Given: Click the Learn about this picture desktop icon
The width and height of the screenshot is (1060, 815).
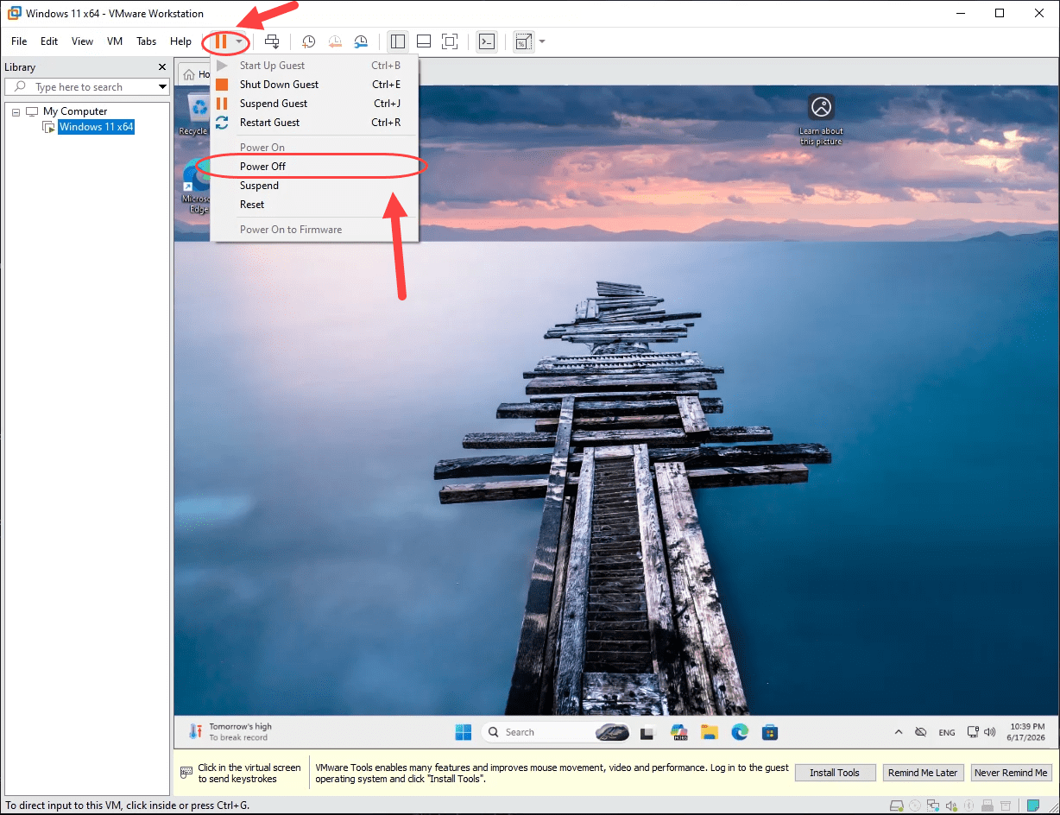Looking at the screenshot, I should click(821, 119).
